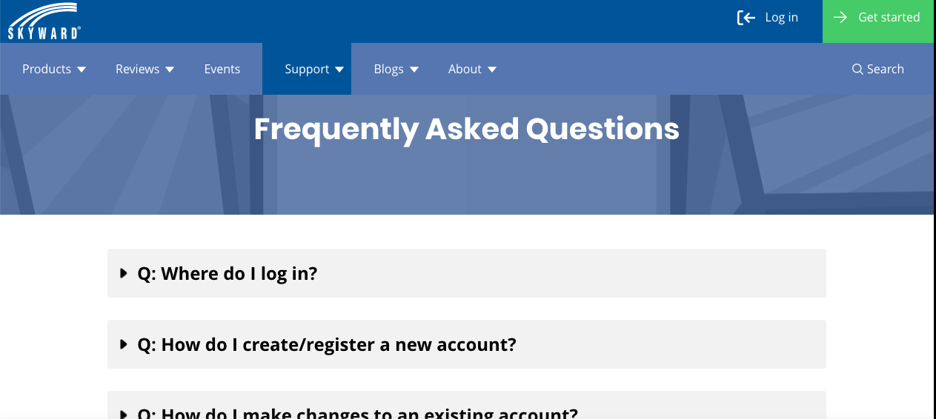Image resolution: width=936 pixels, height=419 pixels.
Task: Open the Products menu label
Action: tap(47, 69)
